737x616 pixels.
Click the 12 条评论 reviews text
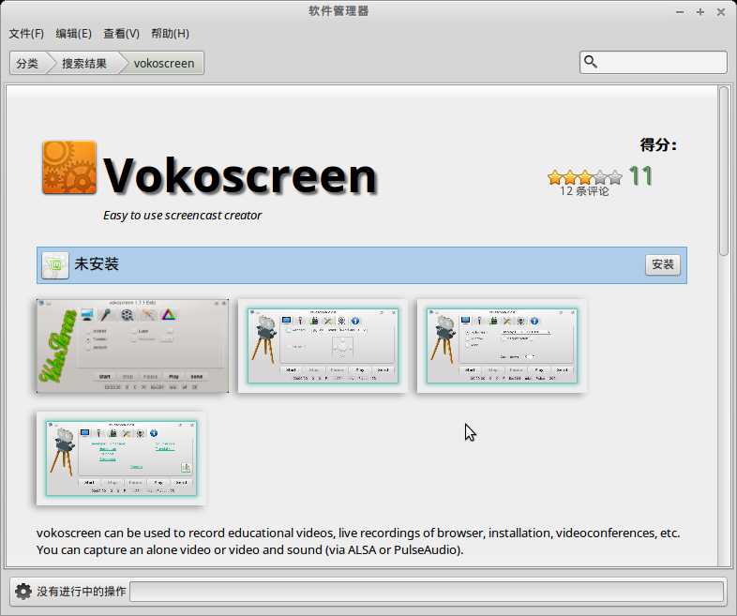tap(584, 191)
